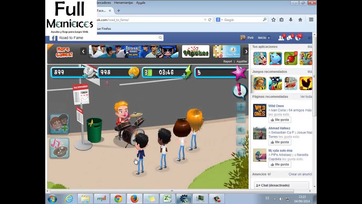Click the Facebook search magnifier icon

point(160,38)
